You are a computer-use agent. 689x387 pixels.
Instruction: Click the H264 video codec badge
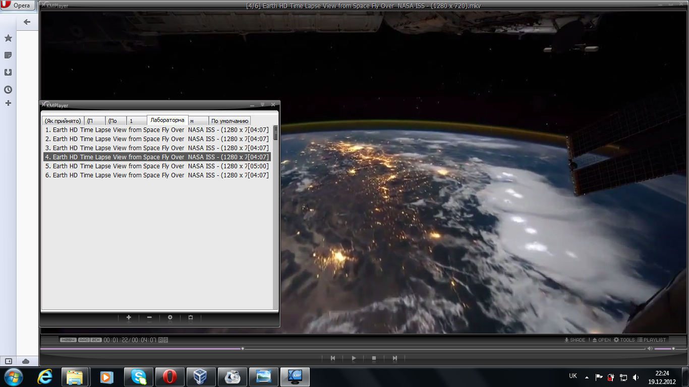(68, 340)
